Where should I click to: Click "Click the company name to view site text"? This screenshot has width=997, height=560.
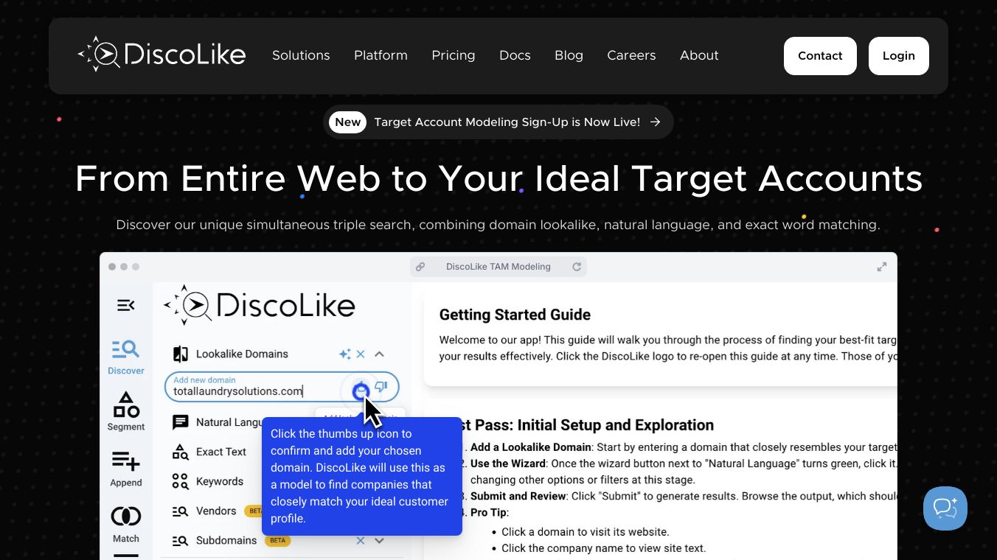(604, 547)
